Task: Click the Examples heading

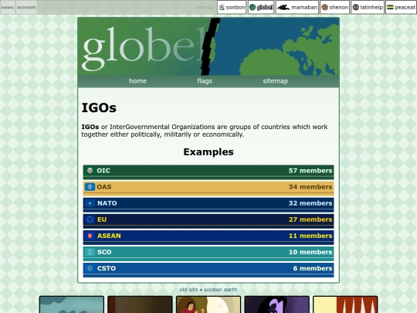Action: 208,152
